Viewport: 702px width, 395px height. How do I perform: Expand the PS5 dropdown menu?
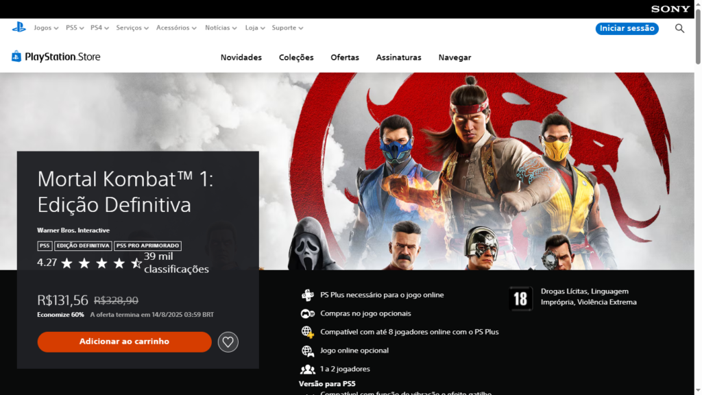(x=75, y=27)
